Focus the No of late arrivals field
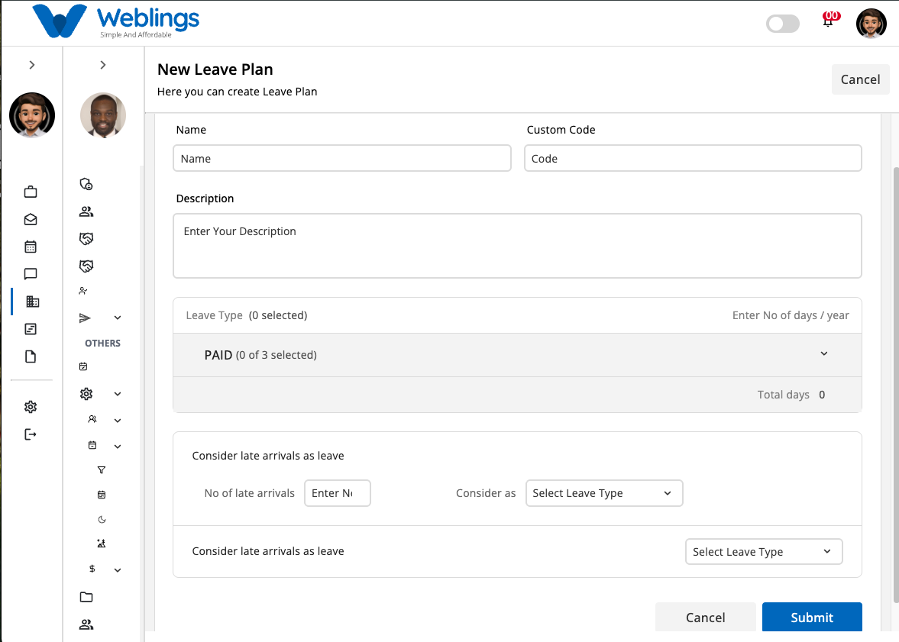 pyautogui.click(x=337, y=493)
